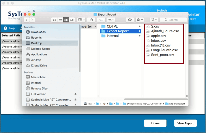
Task: Open Help in SysTools window
Action: [10, 28]
